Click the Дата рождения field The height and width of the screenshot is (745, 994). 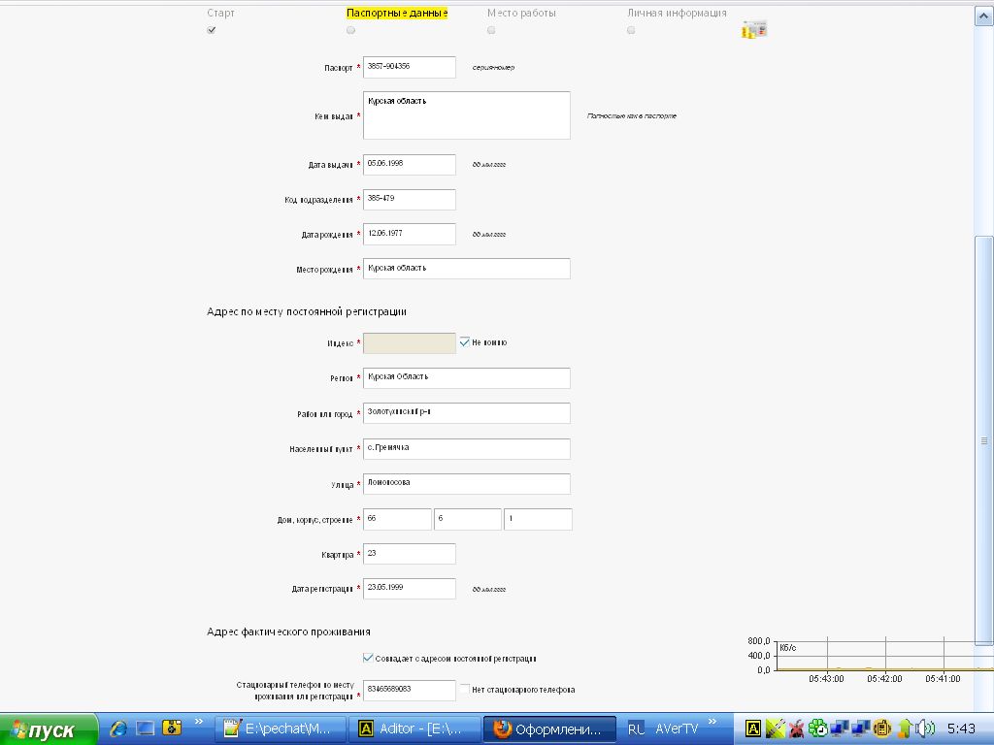coord(409,235)
